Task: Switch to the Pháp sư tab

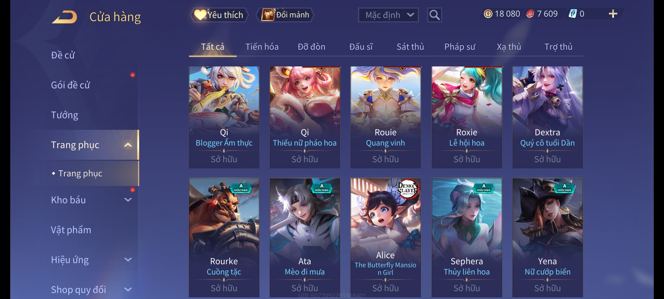Action: (460, 47)
